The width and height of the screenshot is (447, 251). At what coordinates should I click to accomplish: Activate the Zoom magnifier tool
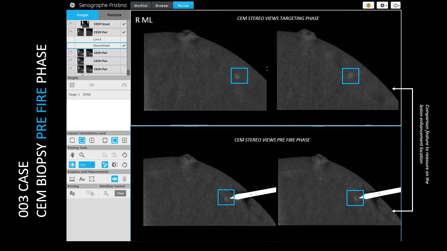[82, 155]
